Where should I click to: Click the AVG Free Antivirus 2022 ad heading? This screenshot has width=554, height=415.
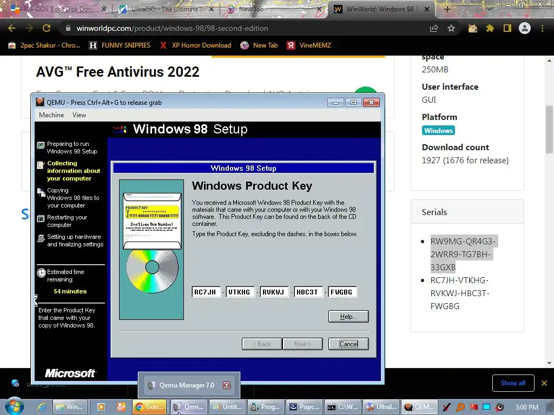click(x=117, y=72)
